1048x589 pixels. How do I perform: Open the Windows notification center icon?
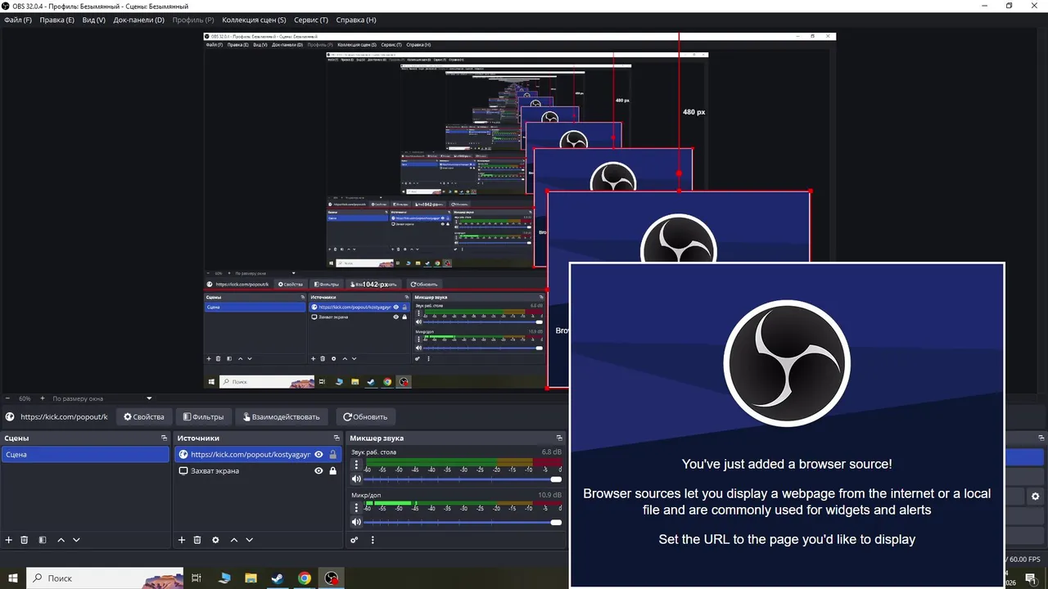(x=1031, y=579)
